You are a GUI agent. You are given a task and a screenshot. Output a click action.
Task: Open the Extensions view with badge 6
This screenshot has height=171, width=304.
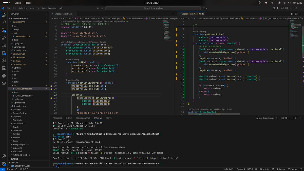point(4,53)
